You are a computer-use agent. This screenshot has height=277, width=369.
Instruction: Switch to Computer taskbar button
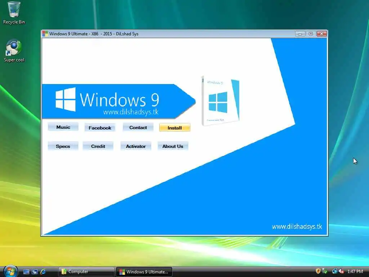[86, 272]
